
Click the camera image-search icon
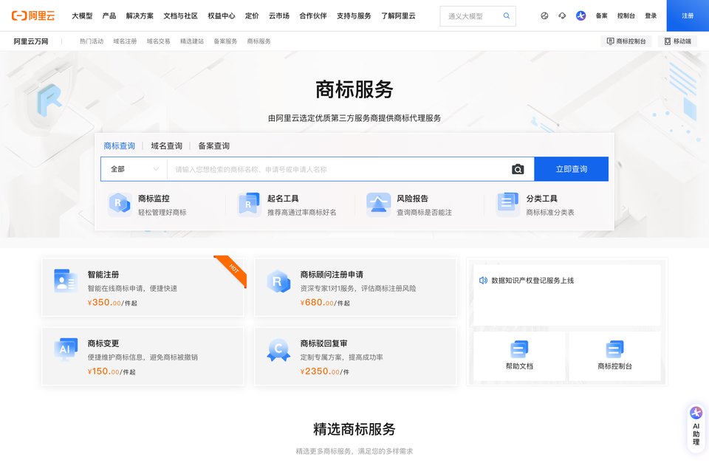coord(518,169)
